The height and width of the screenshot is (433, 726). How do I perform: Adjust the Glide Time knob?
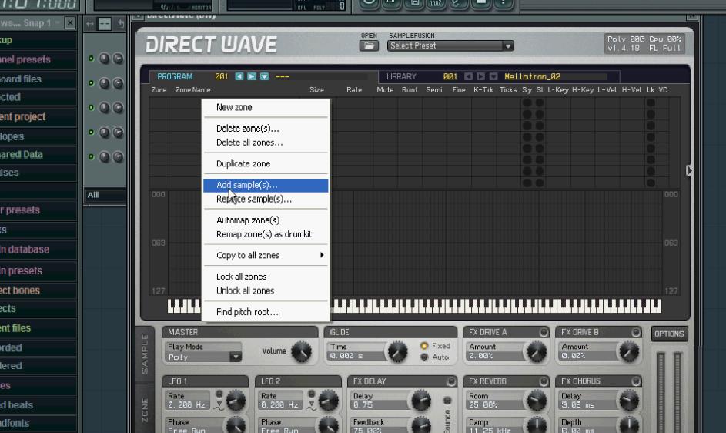(x=397, y=352)
